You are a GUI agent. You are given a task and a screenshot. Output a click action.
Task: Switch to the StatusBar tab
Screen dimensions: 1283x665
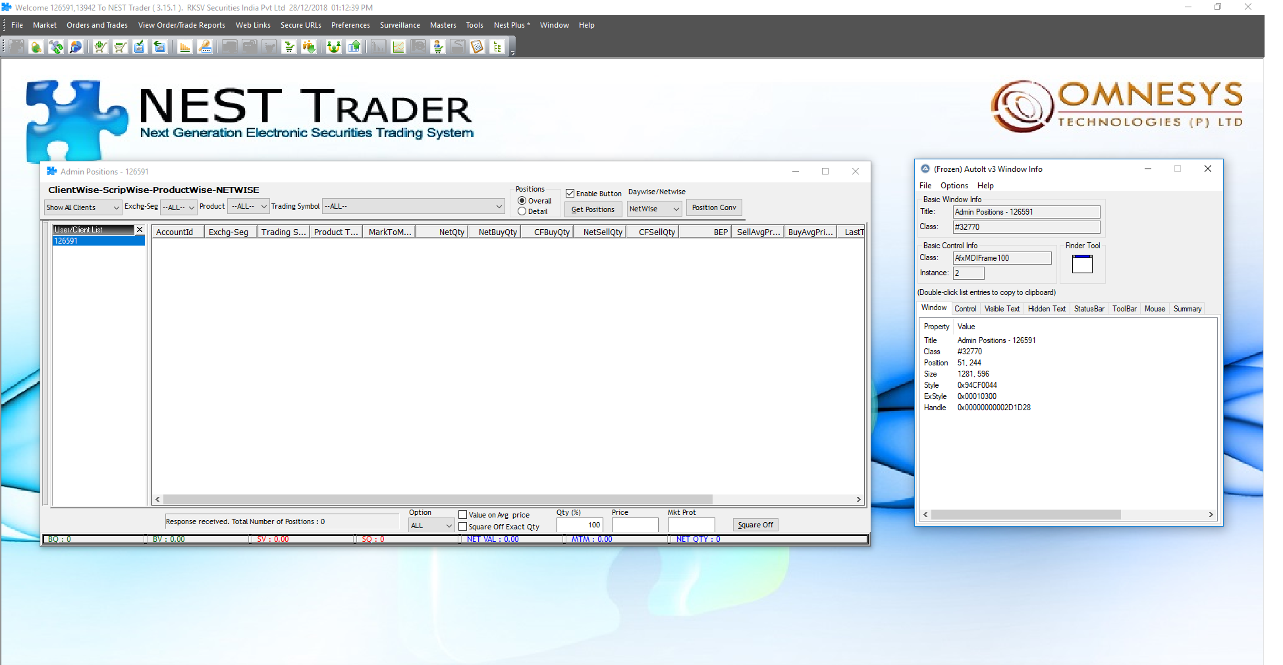(x=1089, y=309)
